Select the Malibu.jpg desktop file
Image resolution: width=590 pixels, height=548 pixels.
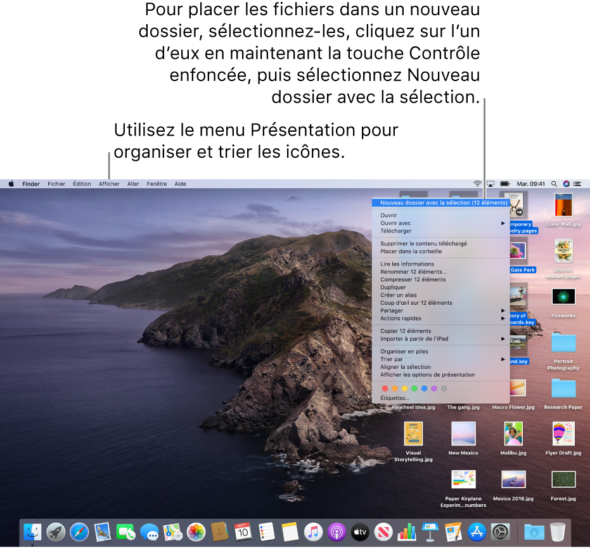coord(513,438)
